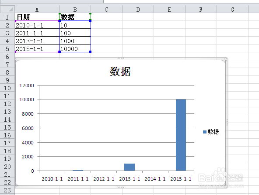Click cell containing 2010-1-1
Image resolution: width=259 pixels, height=195 pixels.
click(x=37, y=25)
